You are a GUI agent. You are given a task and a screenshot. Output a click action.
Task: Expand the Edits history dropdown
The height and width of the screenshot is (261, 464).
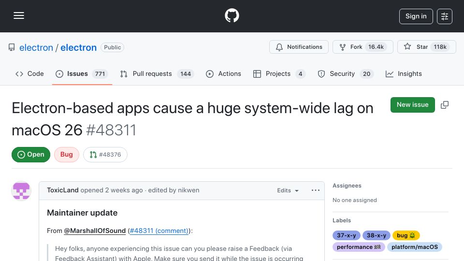pyautogui.click(x=288, y=190)
